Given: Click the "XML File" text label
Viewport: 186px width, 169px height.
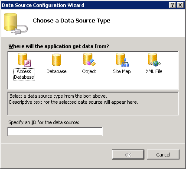Looking at the screenshot, I should point(154,71).
